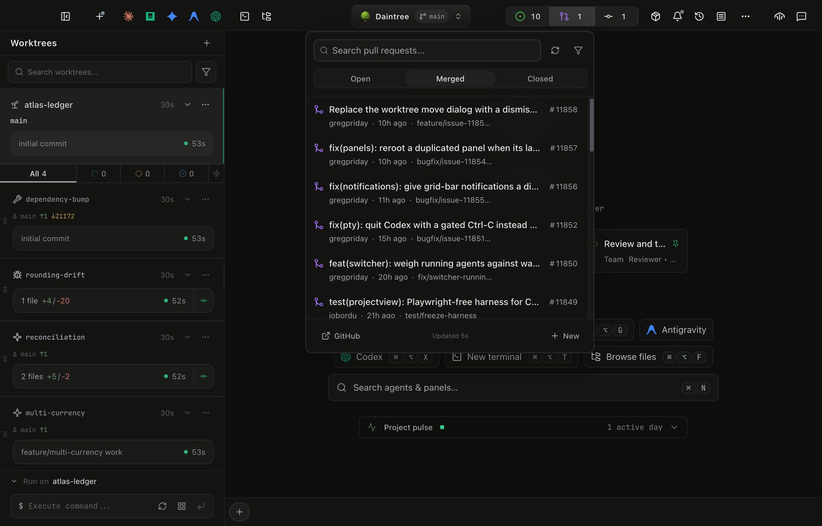The height and width of the screenshot is (526, 822).
Task: Open notifications bell icon
Action: coord(678,16)
